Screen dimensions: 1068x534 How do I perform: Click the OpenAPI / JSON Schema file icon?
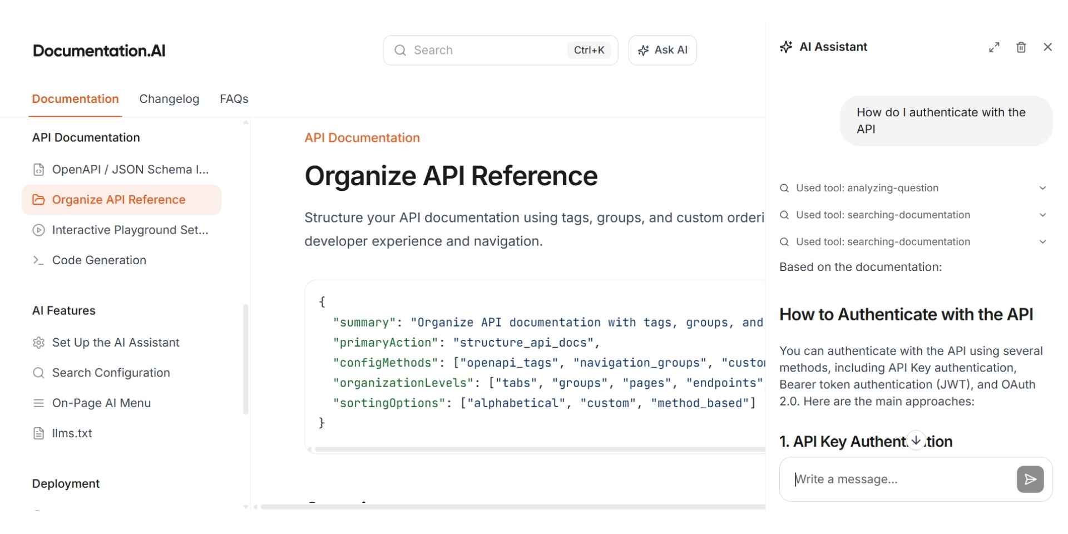pos(38,170)
